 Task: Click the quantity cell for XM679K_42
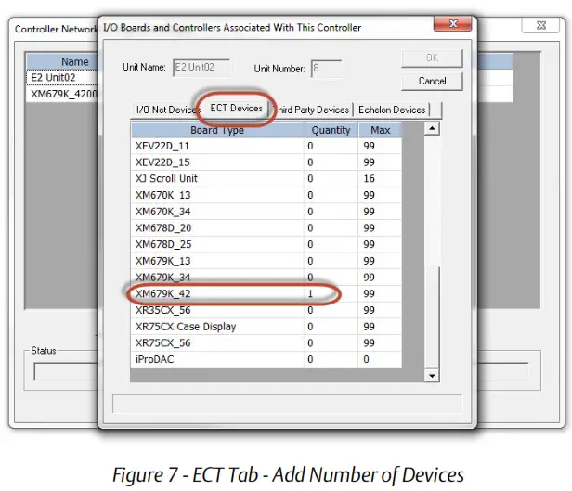coord(331,294)
